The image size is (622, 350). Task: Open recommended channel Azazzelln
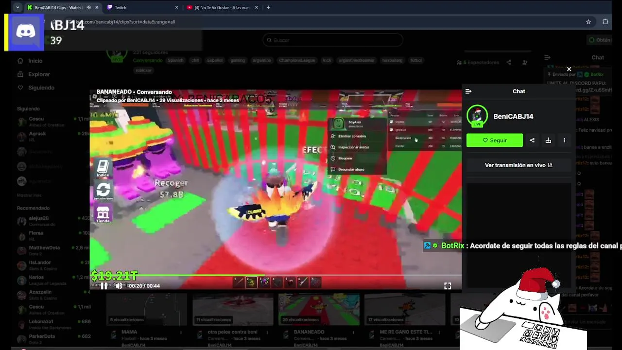click(53, 295)
